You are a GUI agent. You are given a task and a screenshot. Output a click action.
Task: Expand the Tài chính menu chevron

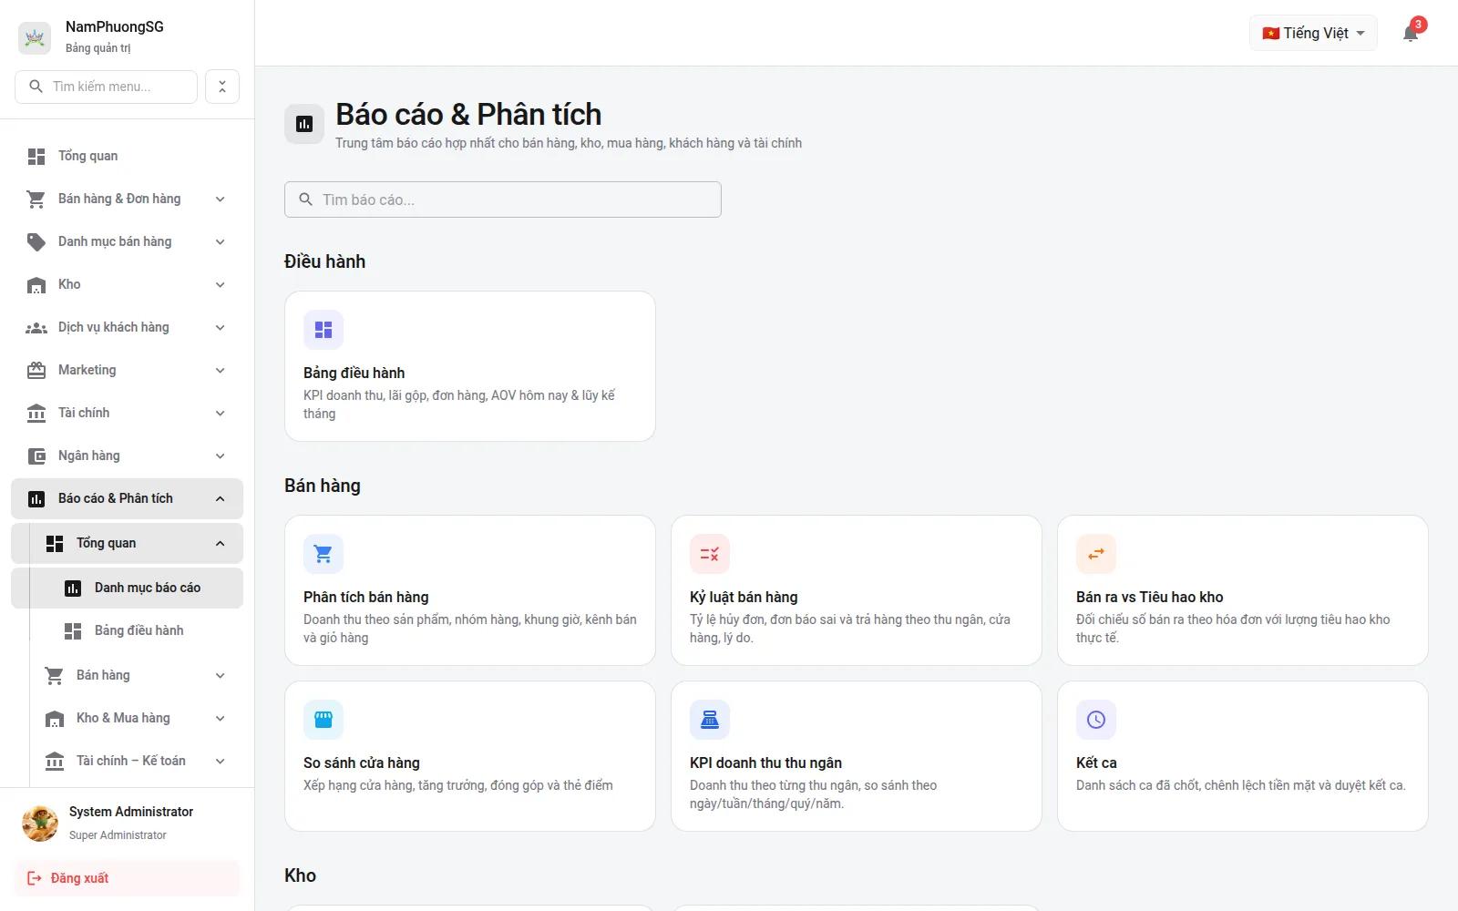[x=220, y=414]
